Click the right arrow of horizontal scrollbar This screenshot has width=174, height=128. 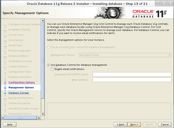tap(39, 118)
